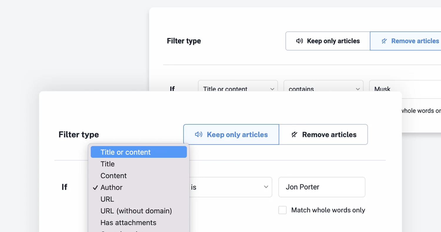Viewport: 441px width, 232px height.
Task: Select "Title" from the field list
Action: pos(108,164)
